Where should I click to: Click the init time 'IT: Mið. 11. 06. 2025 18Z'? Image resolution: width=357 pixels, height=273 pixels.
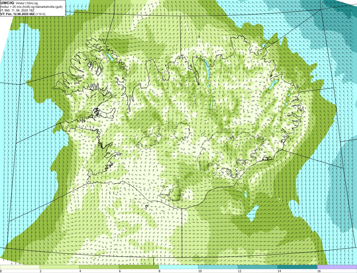18,10
